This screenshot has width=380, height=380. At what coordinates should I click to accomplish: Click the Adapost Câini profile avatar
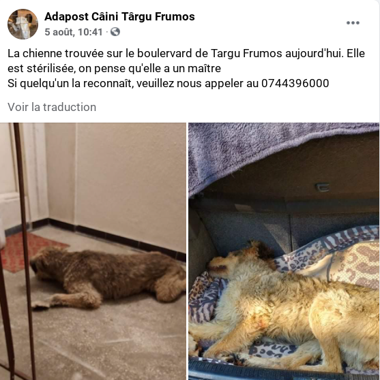(23, 24)
